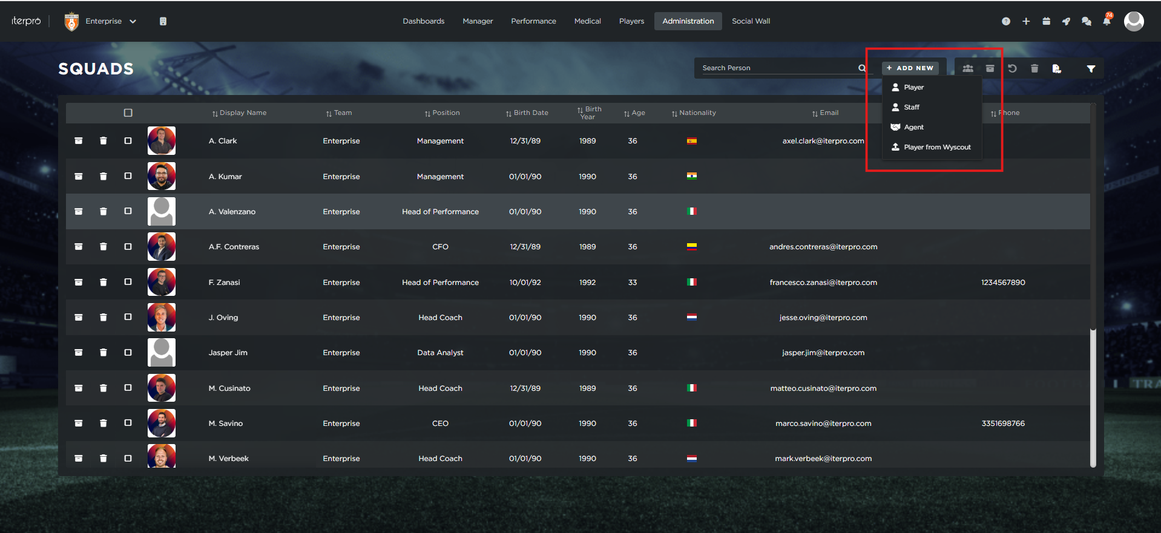
Task: Sort the table by Display Name
Action: point(240,113)
